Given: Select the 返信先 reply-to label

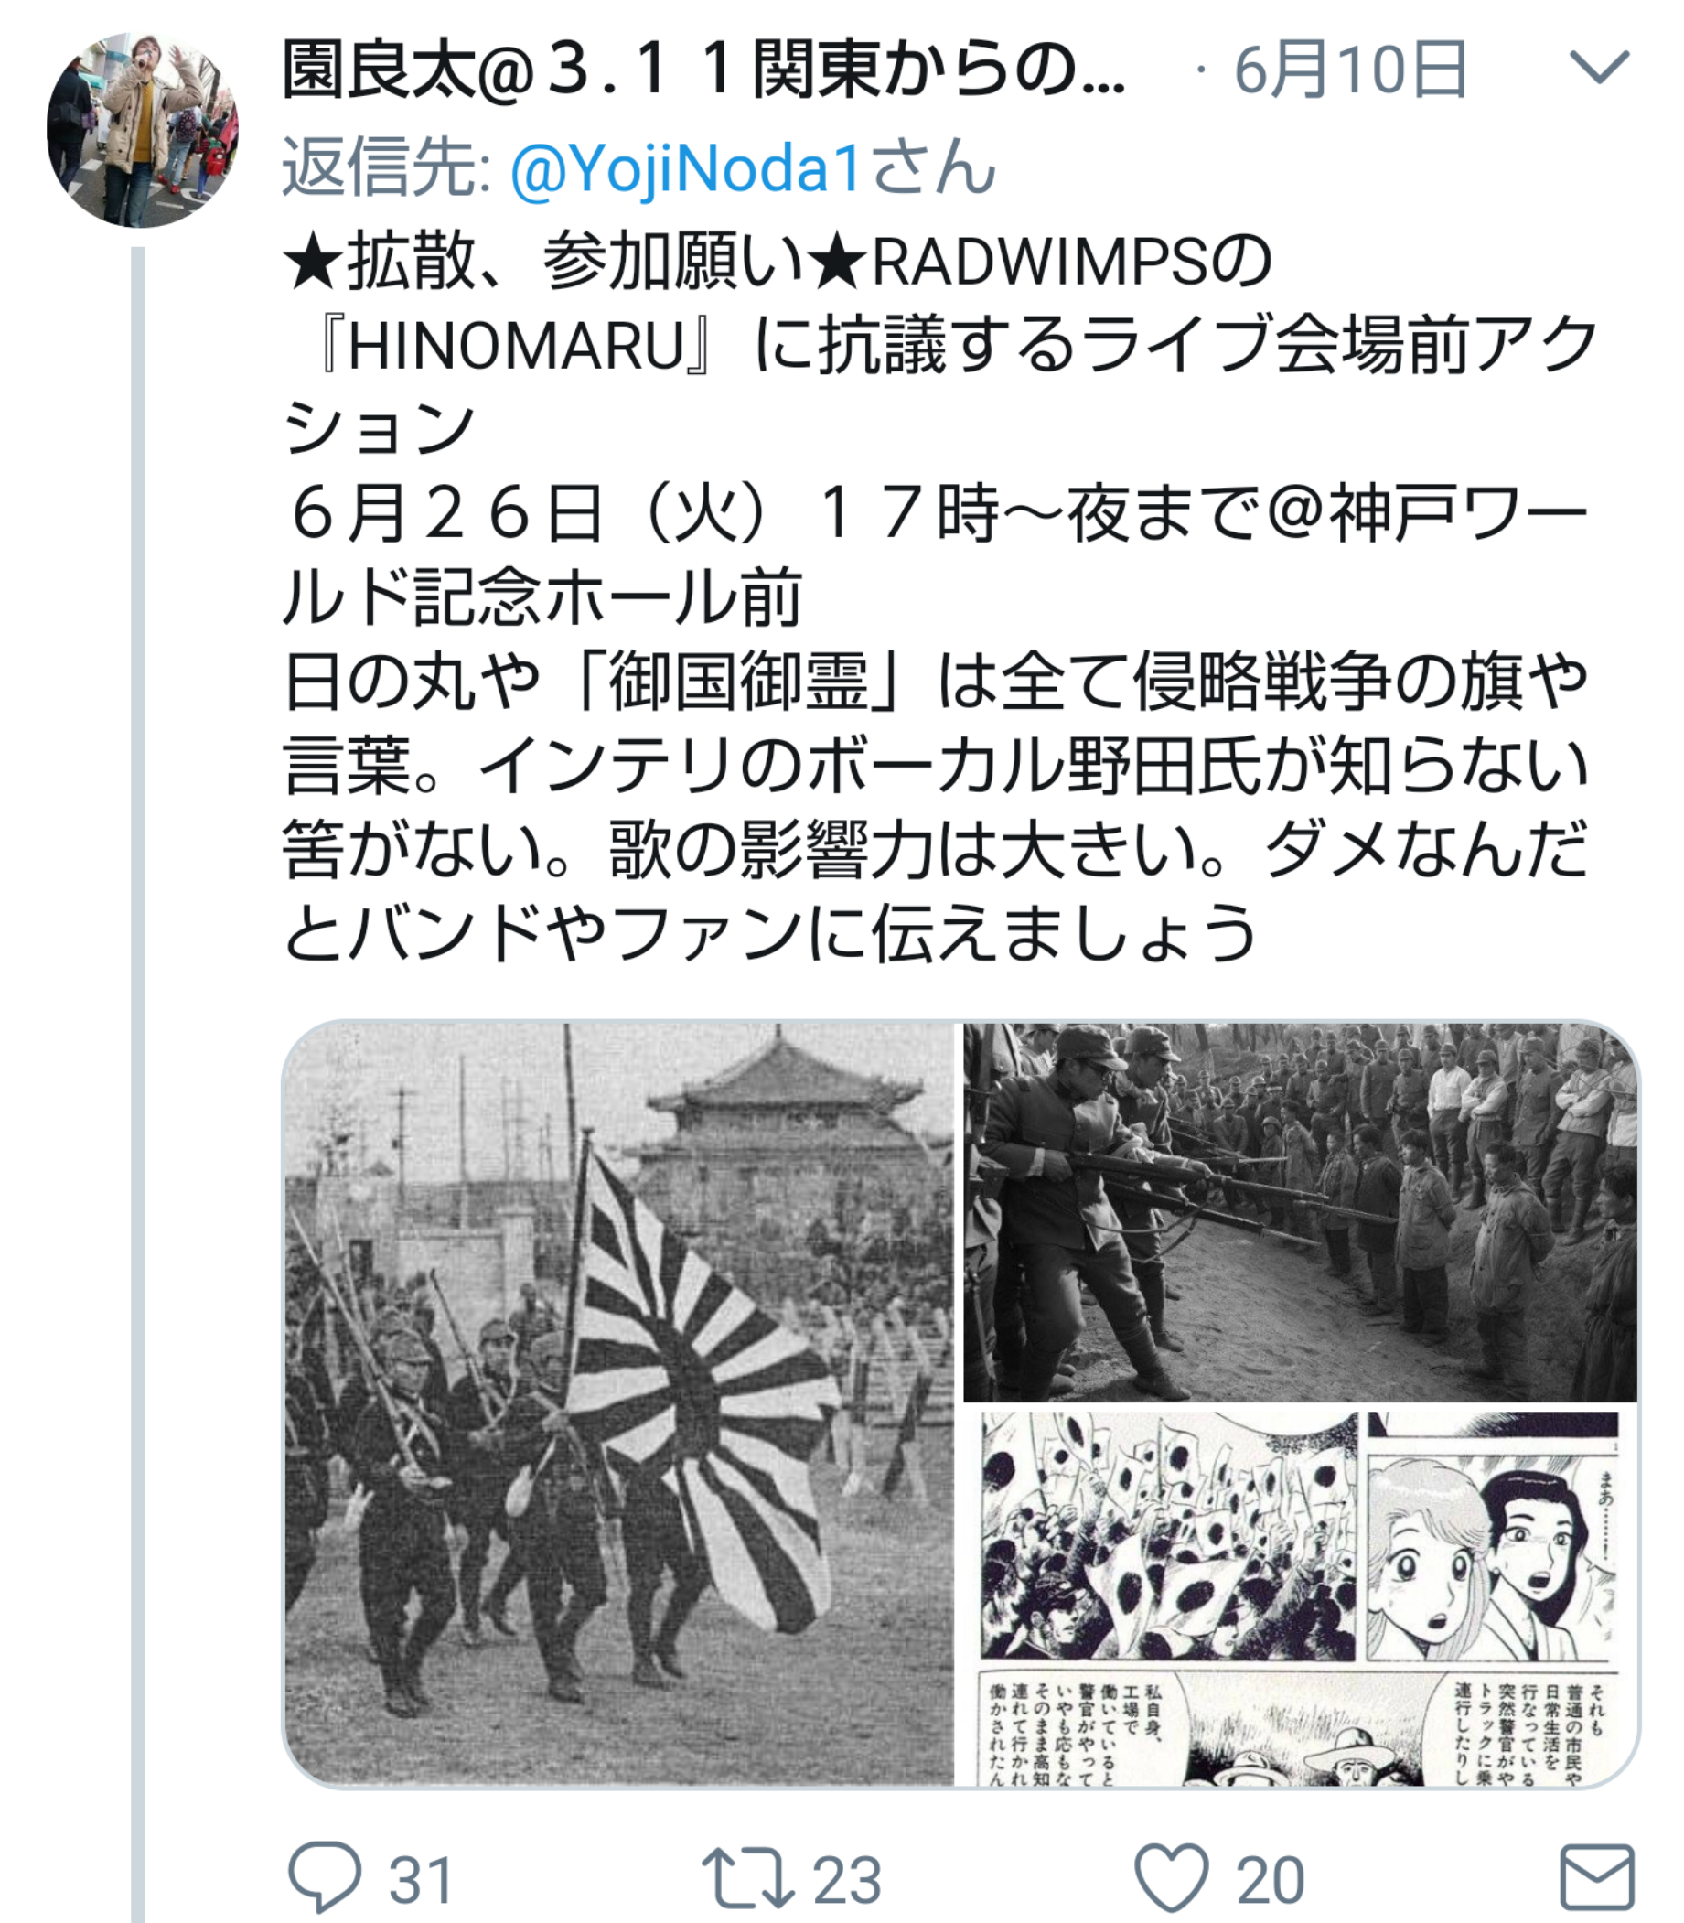Looking at the screenshot, I should click(x=386, y=169).
